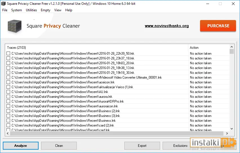The height and width of the screenshot is (153, 240).
Task: Select the AU.lnk trace path text
Action: [60, 92]
